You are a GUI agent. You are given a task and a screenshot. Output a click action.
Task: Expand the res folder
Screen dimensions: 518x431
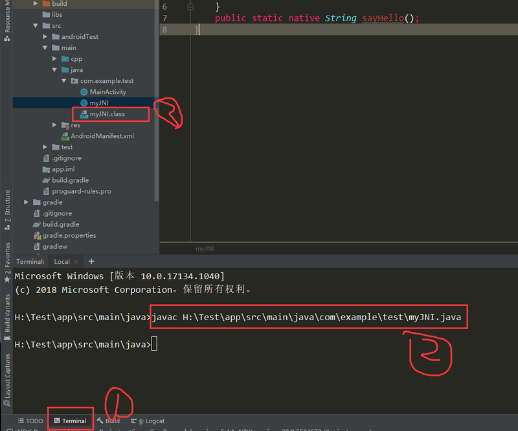(54, 125)
